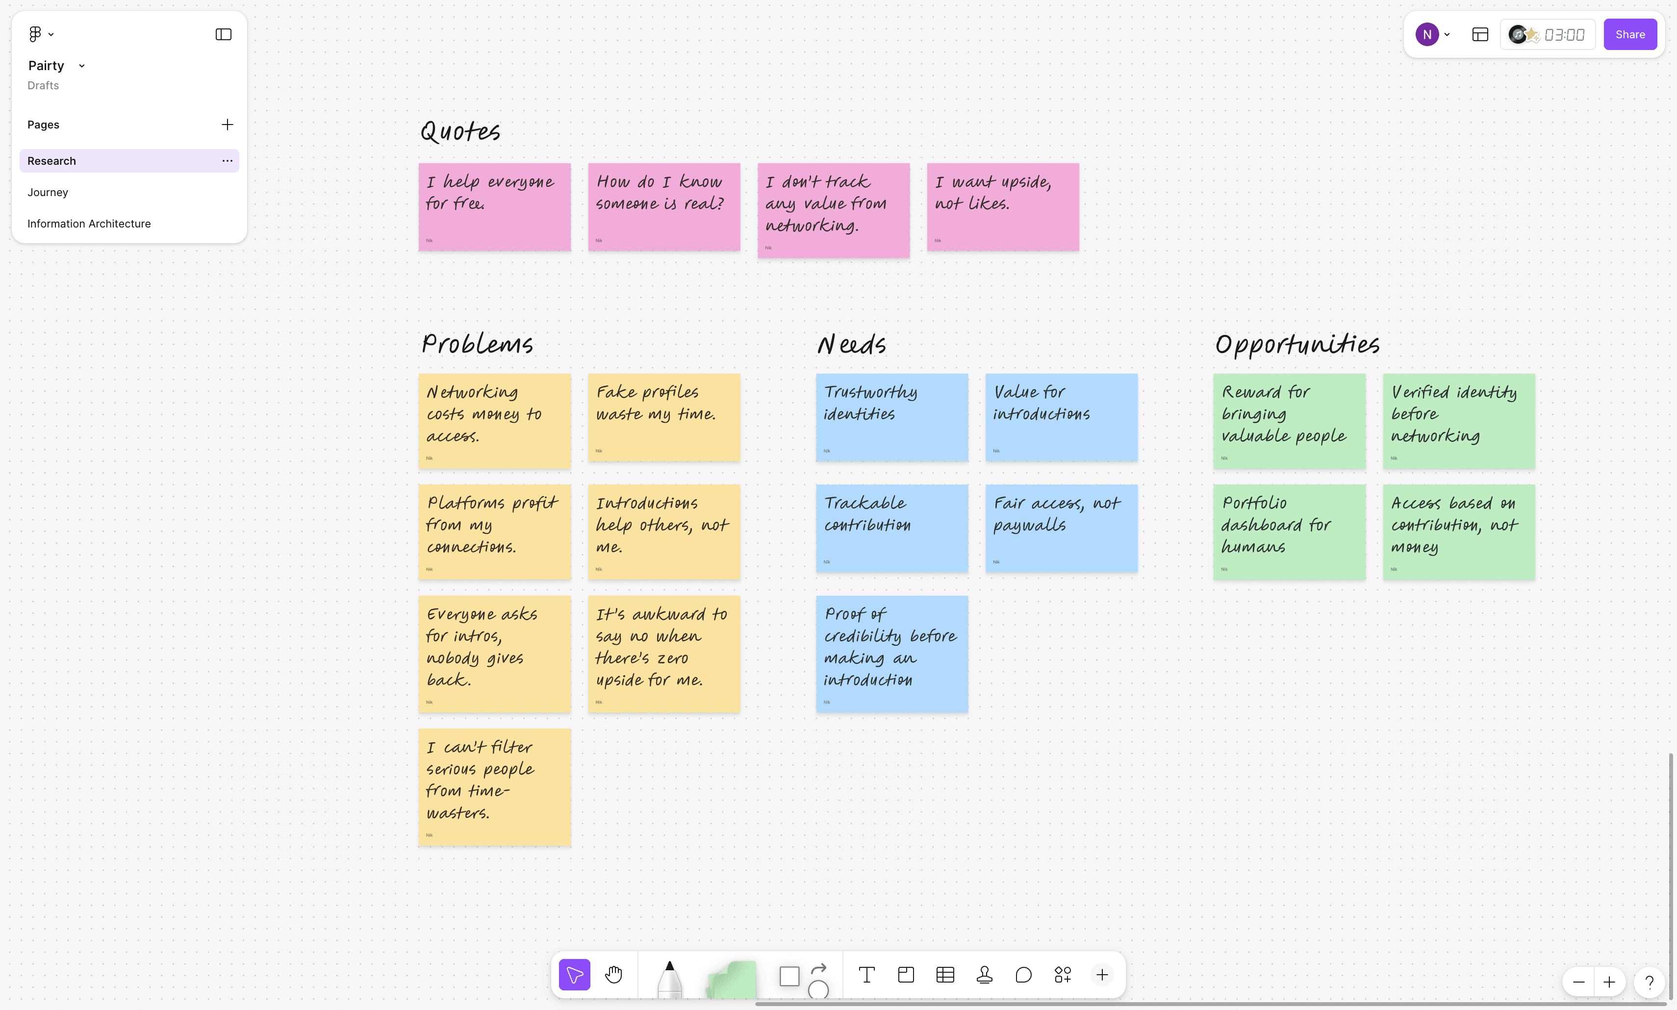Choose the Section tool
The image size is (1677, 1010).
point(906,975)
